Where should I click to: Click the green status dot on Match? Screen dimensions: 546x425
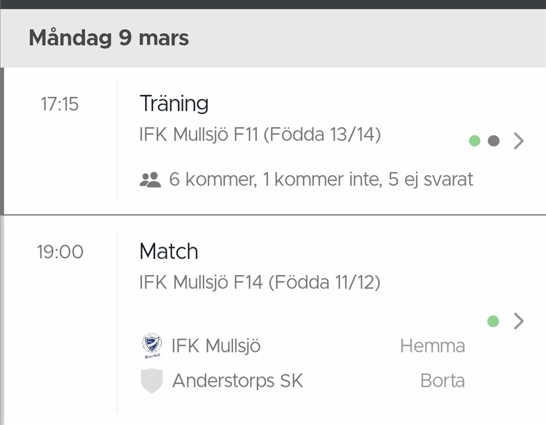click(493, 322)
